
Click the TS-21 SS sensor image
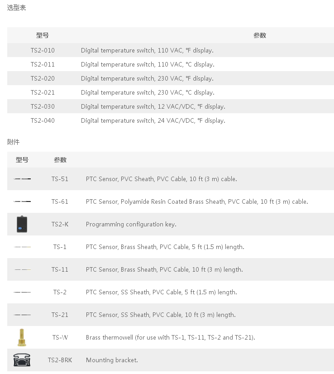(x=22, y=315)
